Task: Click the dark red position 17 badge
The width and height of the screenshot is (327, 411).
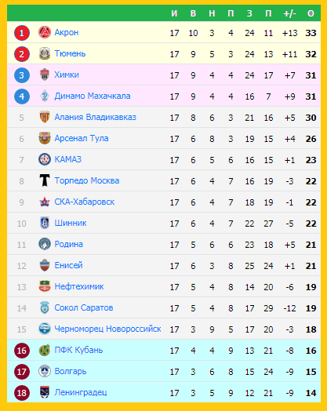Action: pos(22,372)
